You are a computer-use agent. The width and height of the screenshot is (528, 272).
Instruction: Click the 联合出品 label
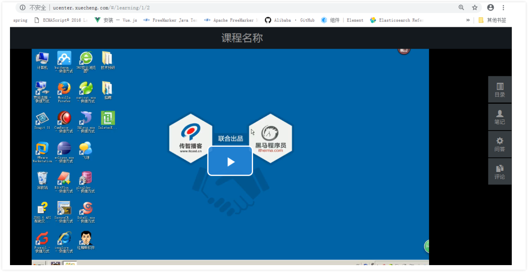point(231,139)
